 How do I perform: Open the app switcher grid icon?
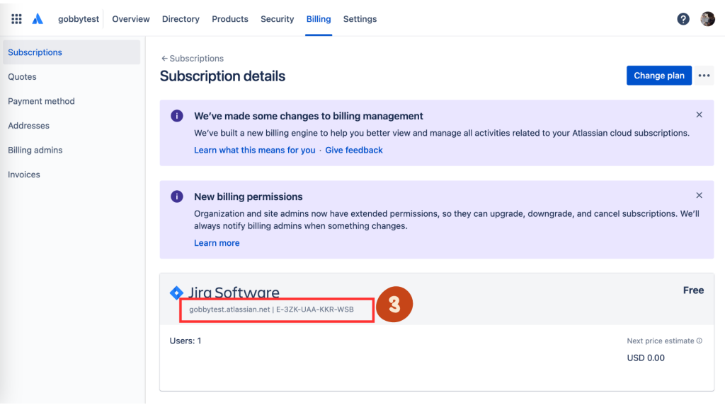(16, 19)
